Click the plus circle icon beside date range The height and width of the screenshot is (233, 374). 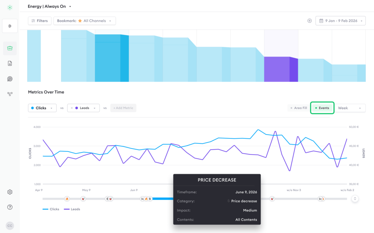(310, 21)
